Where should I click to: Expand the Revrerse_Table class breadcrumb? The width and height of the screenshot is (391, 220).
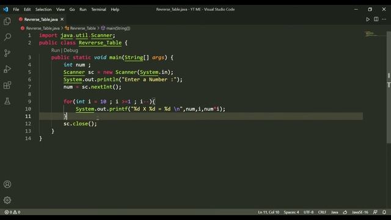82,28
